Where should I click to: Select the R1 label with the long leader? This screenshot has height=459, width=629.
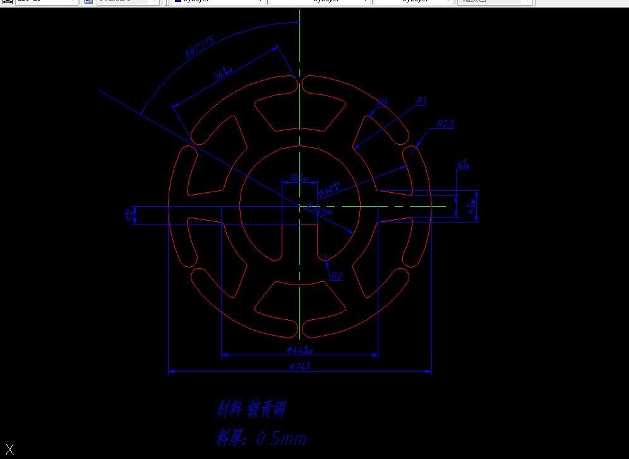[x=422, y=101]
